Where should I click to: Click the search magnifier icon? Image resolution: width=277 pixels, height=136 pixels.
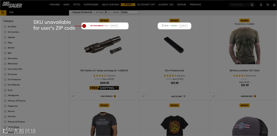[252, 5]
